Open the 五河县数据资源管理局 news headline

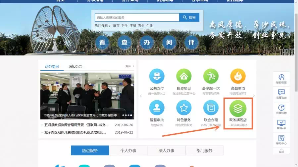click(76, 125)
